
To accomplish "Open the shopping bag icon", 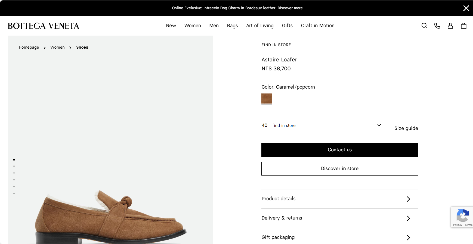I will point(463,26).
